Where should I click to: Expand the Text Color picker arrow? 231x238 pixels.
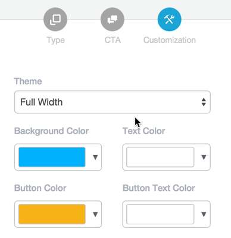204,157
